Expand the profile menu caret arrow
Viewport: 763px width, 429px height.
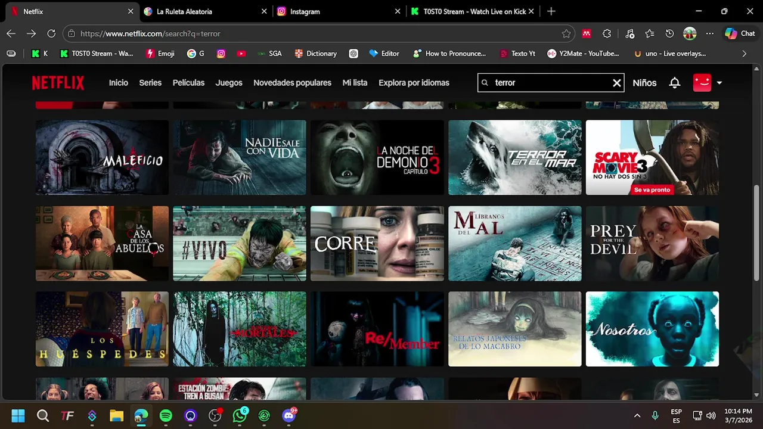[x=719, y=83]
